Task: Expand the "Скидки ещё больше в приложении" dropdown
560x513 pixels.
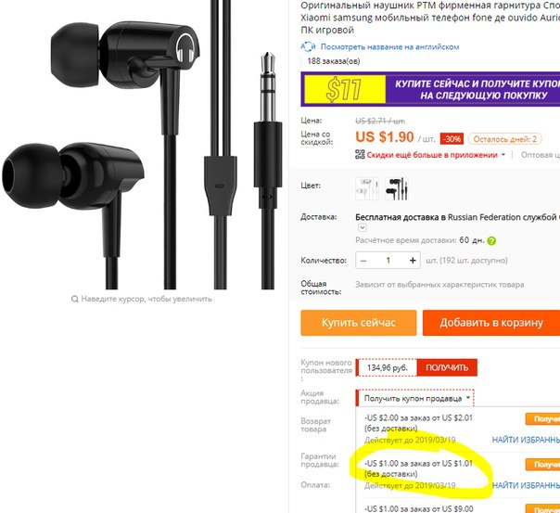Action: pyautogui.click(x=503, y=155)
